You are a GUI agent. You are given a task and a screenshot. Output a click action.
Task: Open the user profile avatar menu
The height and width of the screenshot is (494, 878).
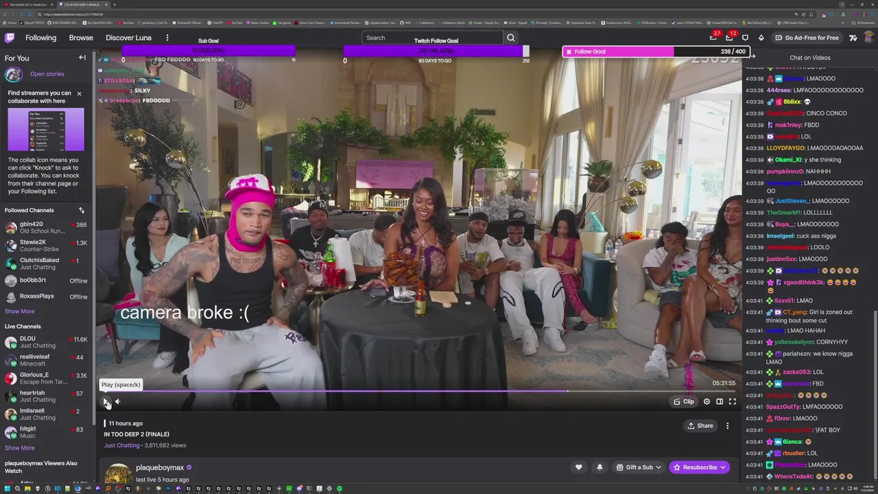coord(868,38)
